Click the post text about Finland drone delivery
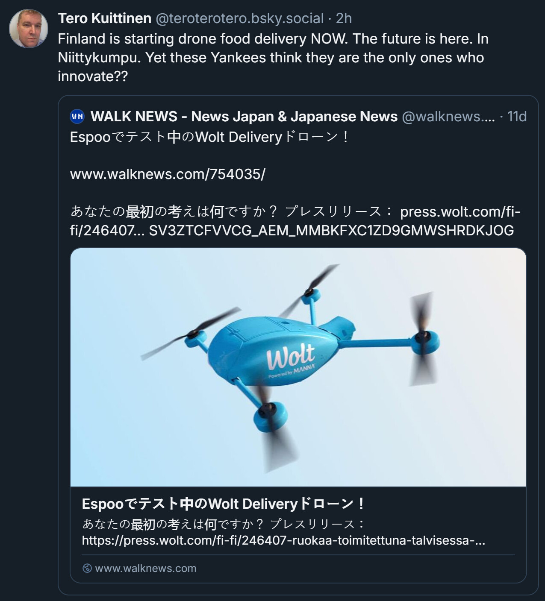Screen dimensions: 545x601 click(x=273, y=57)
